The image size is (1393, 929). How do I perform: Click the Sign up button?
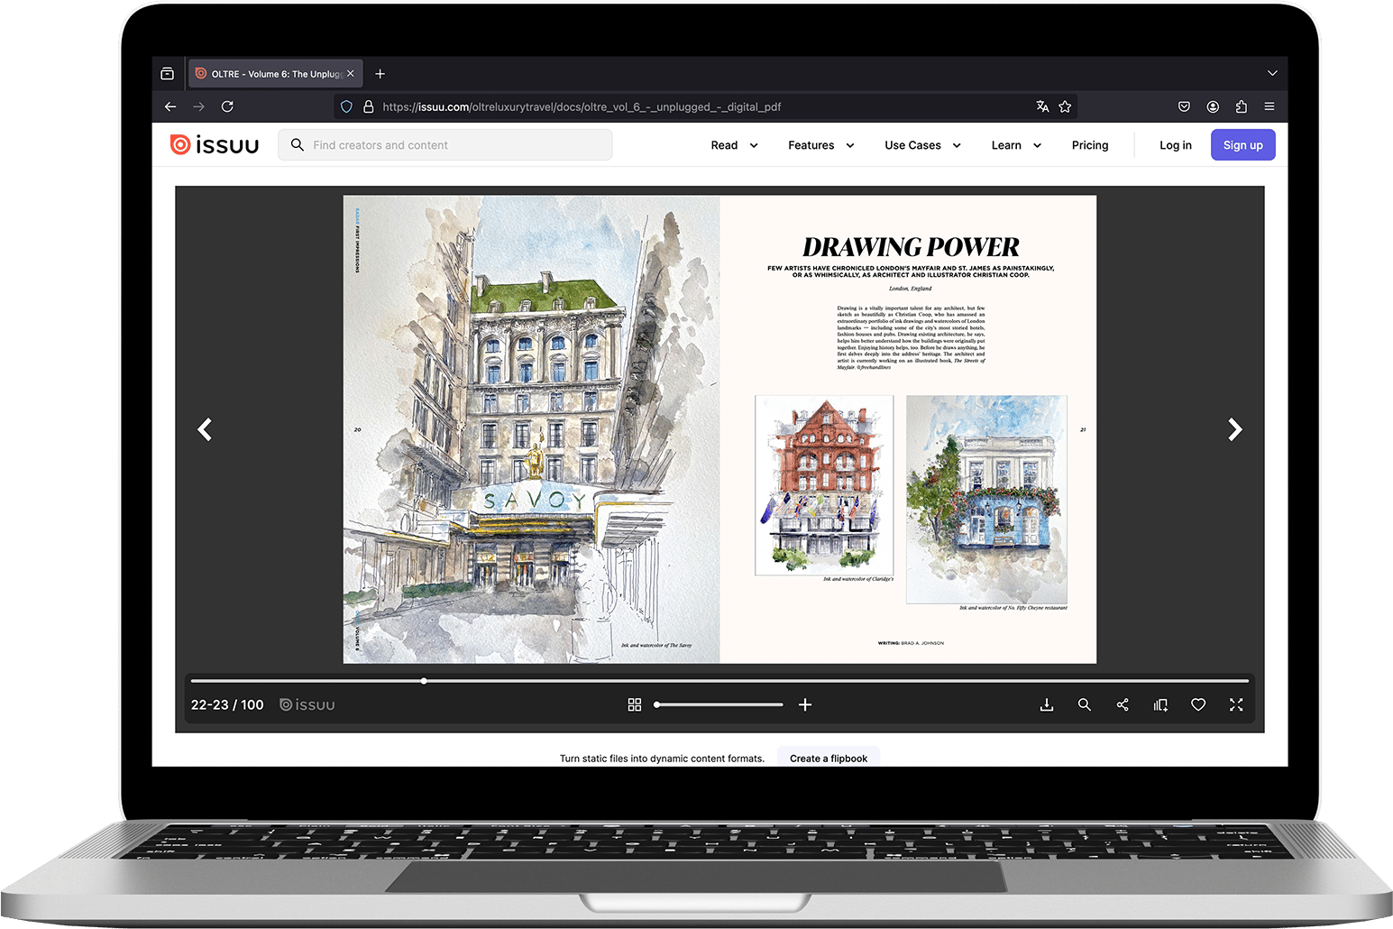(x=1242, y=145)
